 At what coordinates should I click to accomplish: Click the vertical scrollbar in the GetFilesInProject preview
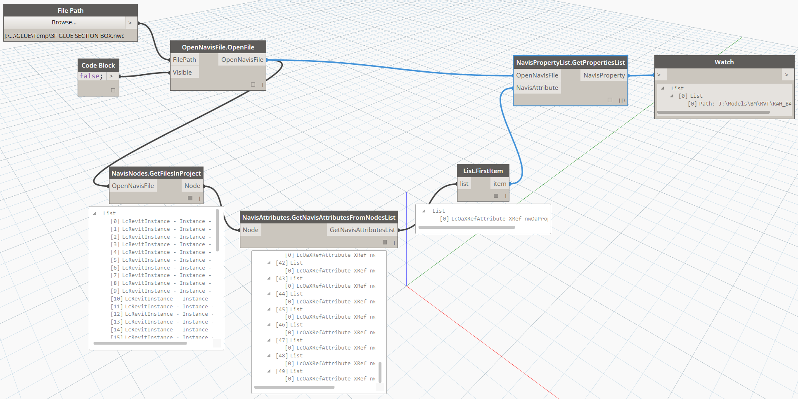[x=217, y=231]
